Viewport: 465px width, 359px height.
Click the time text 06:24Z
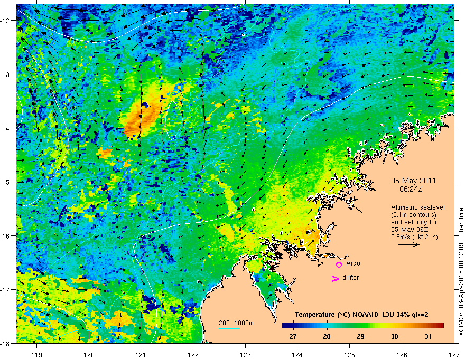(411, 189)
